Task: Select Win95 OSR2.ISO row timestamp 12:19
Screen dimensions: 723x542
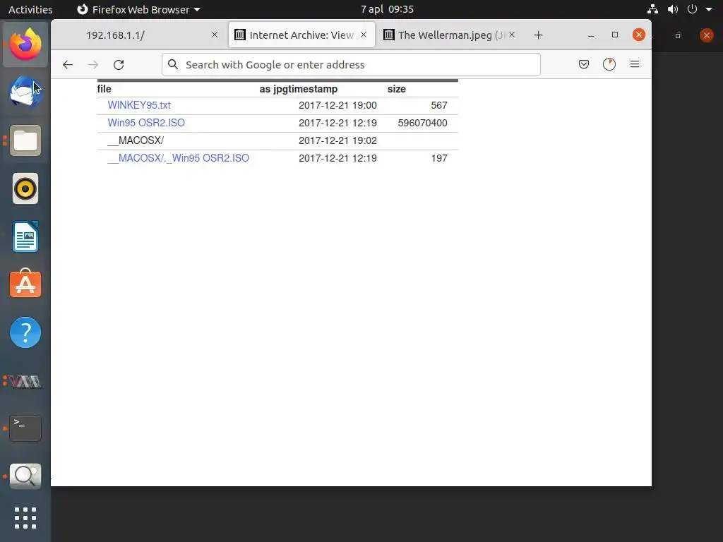Action: point(337,123)
